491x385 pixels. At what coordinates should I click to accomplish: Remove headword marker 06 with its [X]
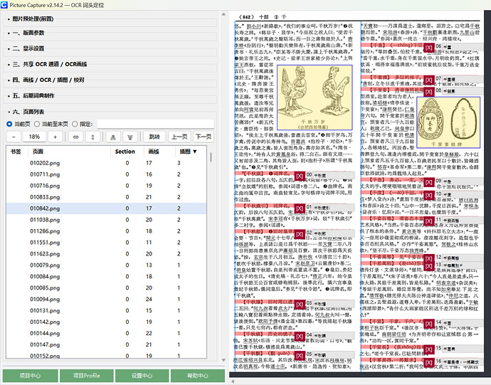click(x=428, y=47)
